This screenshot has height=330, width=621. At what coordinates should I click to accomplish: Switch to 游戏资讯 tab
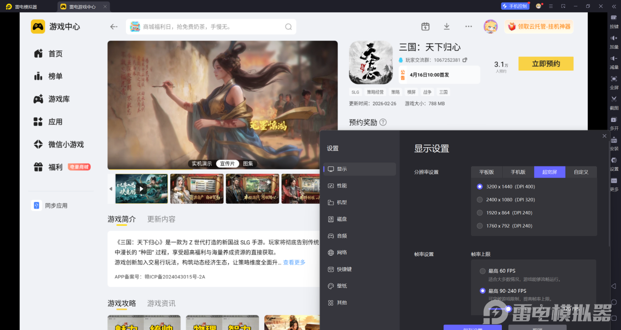pyautogui.click(x=161, y=304)
